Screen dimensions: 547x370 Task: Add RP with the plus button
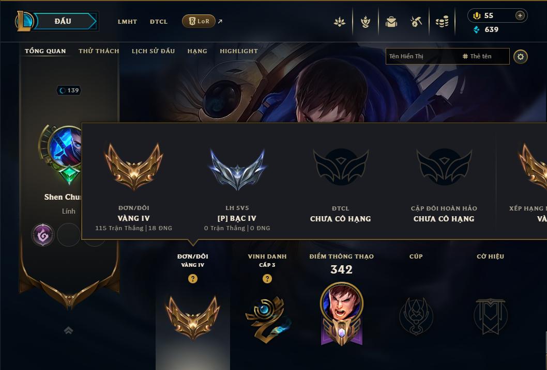point(520,15)
